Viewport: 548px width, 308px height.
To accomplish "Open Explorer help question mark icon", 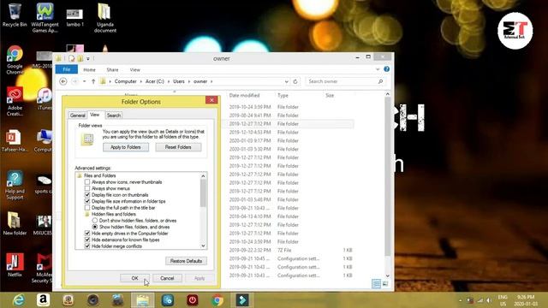I will (386, 69).
